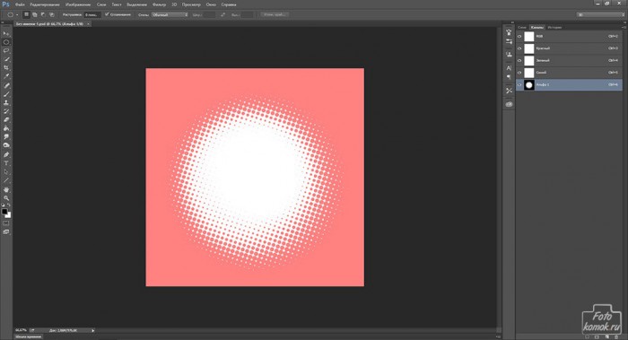Change the screen mode
The width and height of the screenshot is (628, 340).
pyautogui.click(x=6, y=231)
